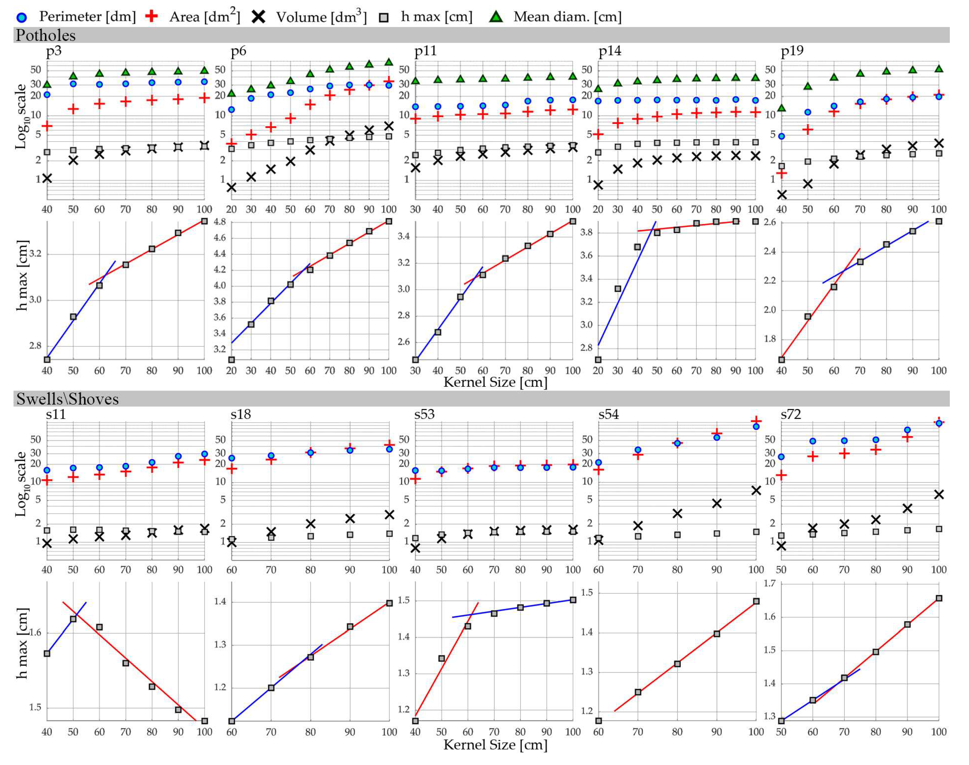Click the lower Kernel Size [cm] axis label
The image size is (969, 765).
(x=495, y=745)
